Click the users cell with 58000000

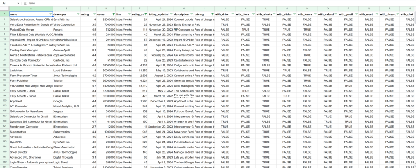(106, 65)
